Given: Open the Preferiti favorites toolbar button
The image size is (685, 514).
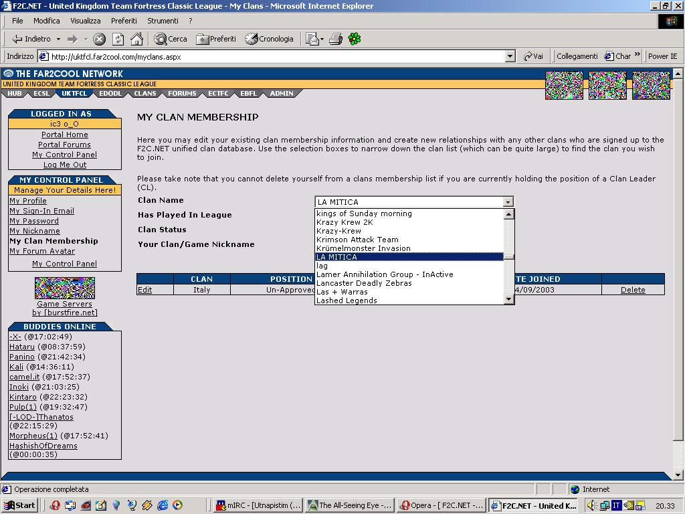Looking at the screenshot, I should (216, 39).
